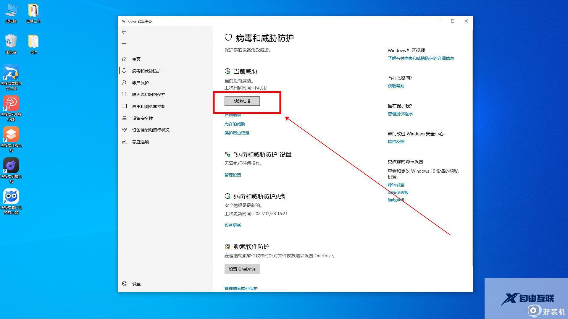Open 管理勒索软件保护 link
Viewport: 568px width, 319px height.
[x=241, y=289]
